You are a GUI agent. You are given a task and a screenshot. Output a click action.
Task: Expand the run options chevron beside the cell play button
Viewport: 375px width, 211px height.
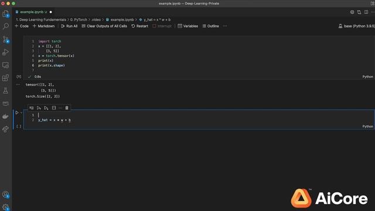(21, 113)
